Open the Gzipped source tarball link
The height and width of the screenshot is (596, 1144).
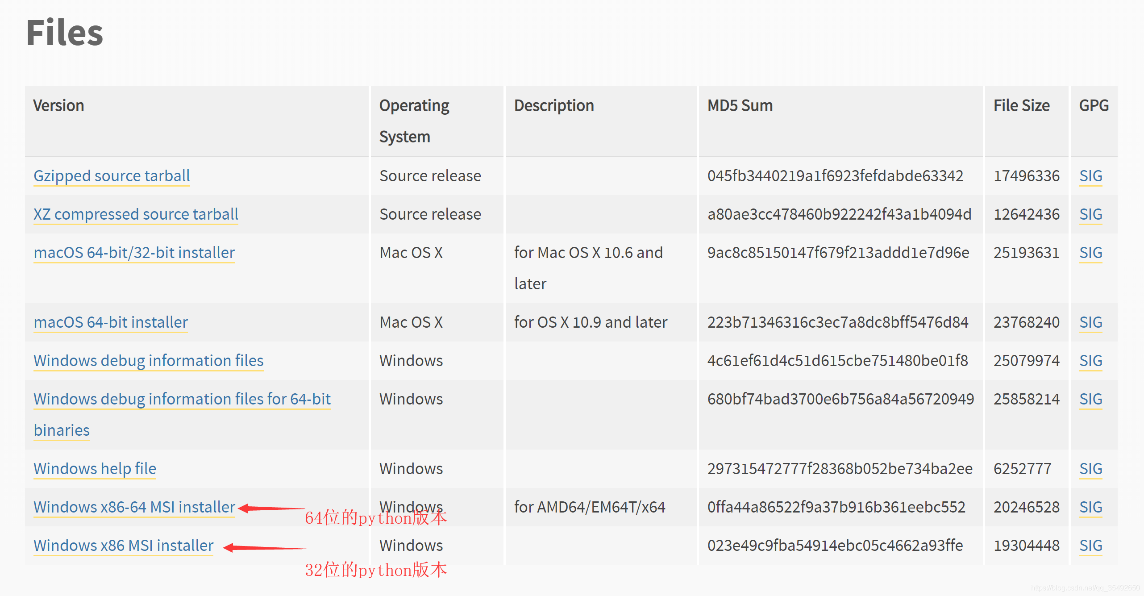tap(112, 176)
